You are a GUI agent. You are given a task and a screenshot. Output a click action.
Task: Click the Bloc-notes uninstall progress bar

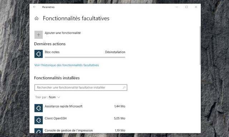coord(85,57)
